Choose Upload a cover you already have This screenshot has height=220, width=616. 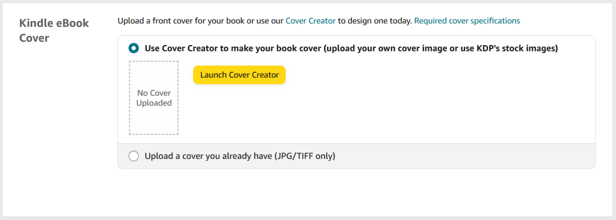pos(134,156)
